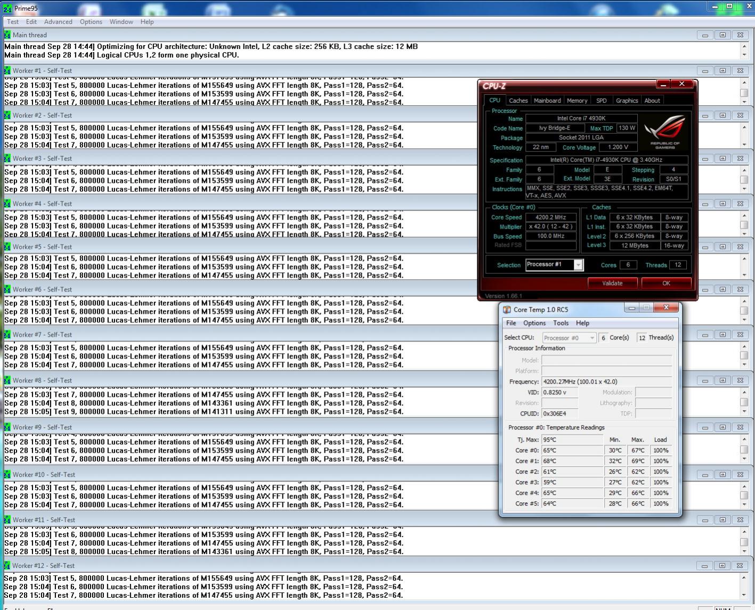Click scroll-up arrow in Main thread window
Image resolution: width=755 pixels, height=610 pixels.
(x=744, y=46)
